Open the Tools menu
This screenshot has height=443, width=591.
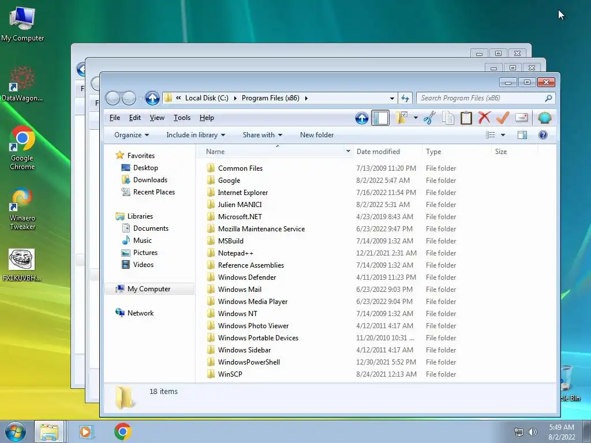coord(182,118)
